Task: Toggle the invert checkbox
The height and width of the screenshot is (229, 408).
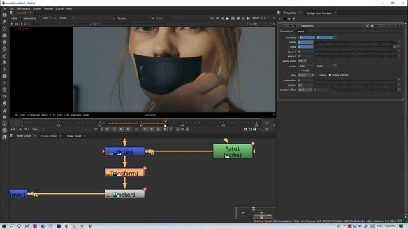Action: click(x=300, y=71)
